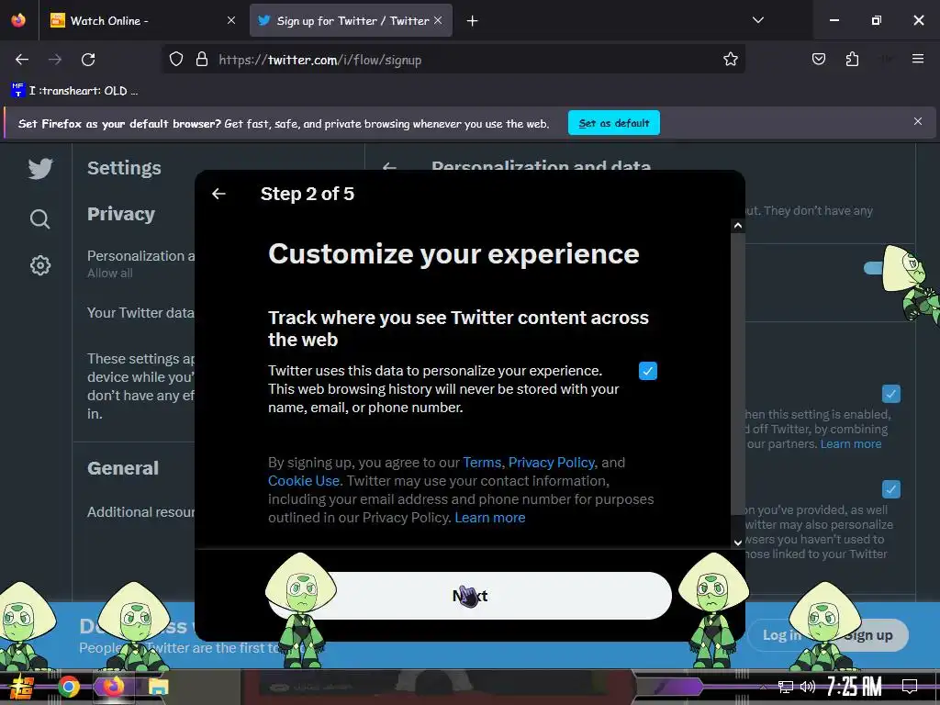The image size is (940, 705).
Task: Dismiss the default browser notification bar
Action: tap(918, 122)
